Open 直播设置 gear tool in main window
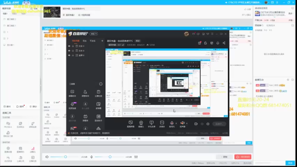The height and width of the screenshot is (167, 297). coord(8,150)
